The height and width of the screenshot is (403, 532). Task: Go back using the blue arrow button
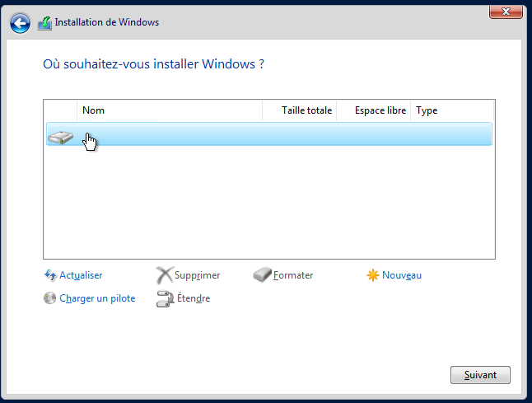pyautogui.click(x=19, y=23)
